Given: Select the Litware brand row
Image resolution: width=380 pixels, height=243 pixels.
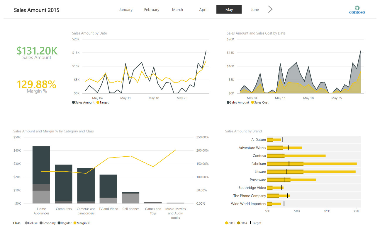Looking at the screenshot, I should click(296, 172).
